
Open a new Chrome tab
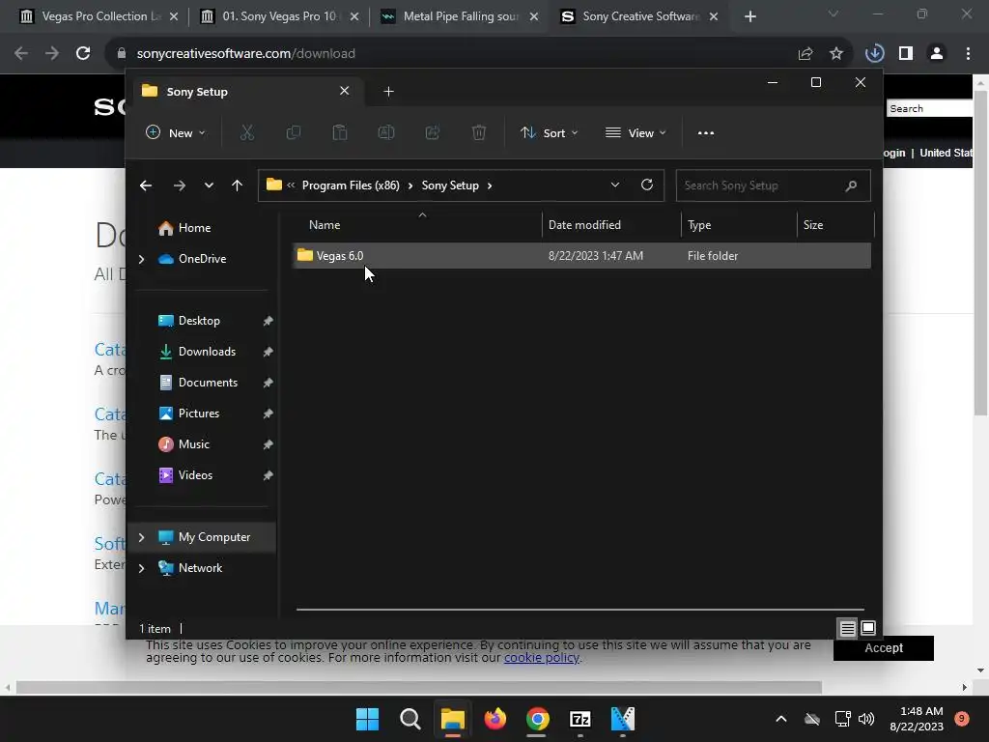coord(749,16)
